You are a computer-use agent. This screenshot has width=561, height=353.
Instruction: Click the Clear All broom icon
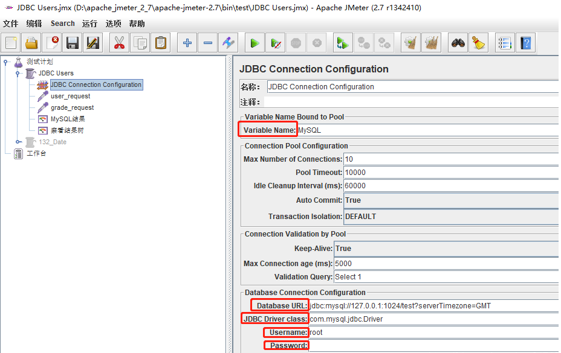[479, 43]
